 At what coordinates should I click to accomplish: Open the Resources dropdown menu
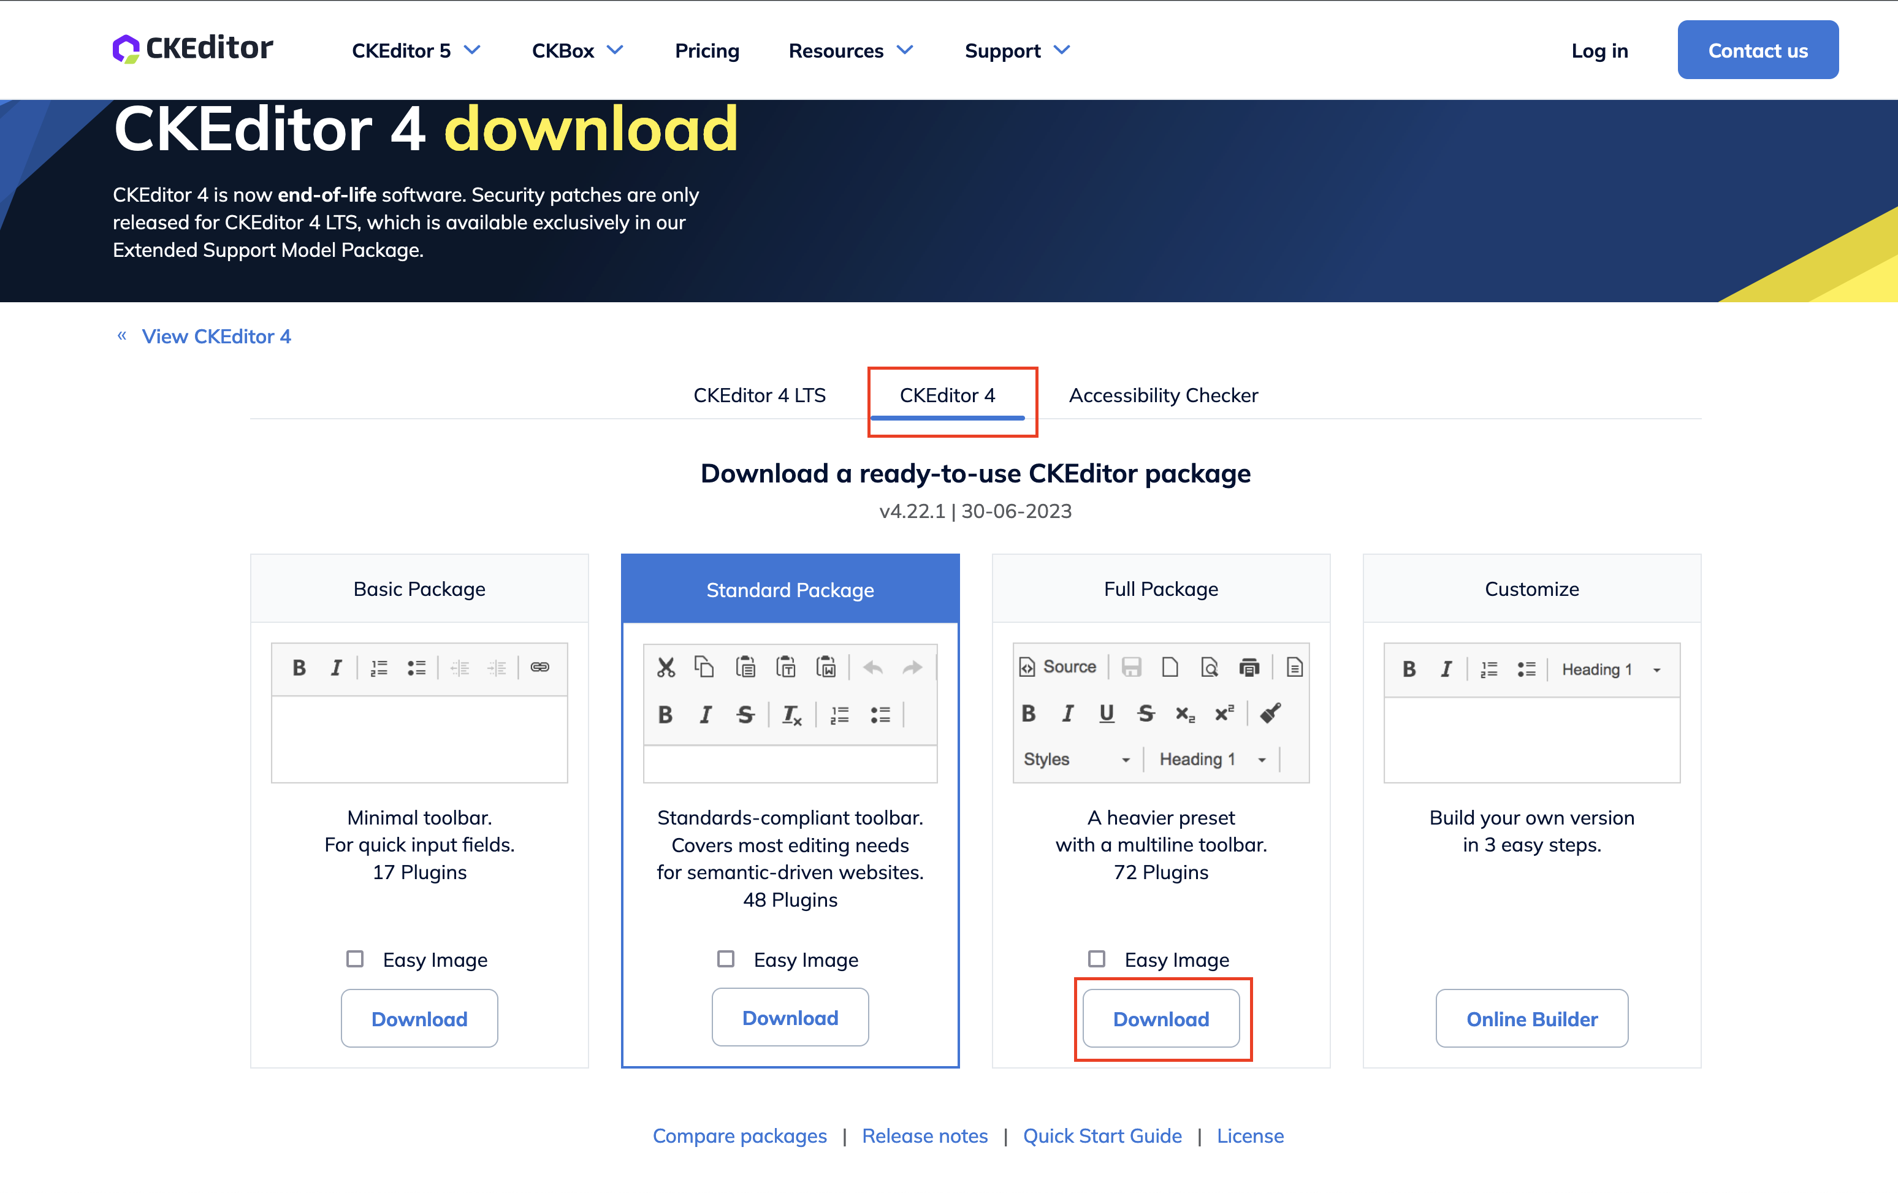[850, 50]
